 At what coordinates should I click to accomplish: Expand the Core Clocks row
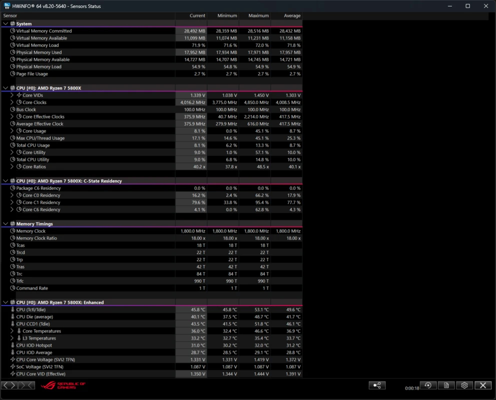point(13,102)
